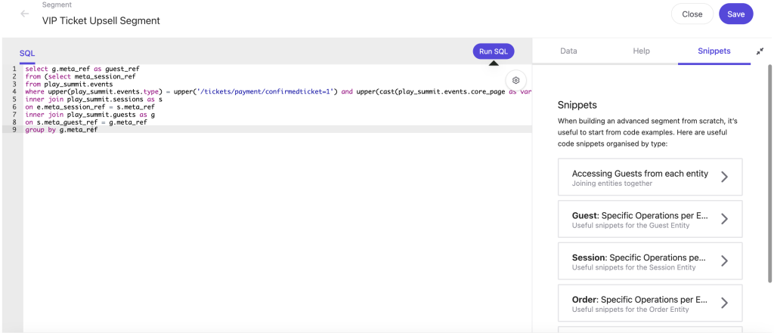Image resolution: width=774 pixels, height=333 pixels.
Task: Click line number 4 in the gutter
Action: tap(14, 91)
